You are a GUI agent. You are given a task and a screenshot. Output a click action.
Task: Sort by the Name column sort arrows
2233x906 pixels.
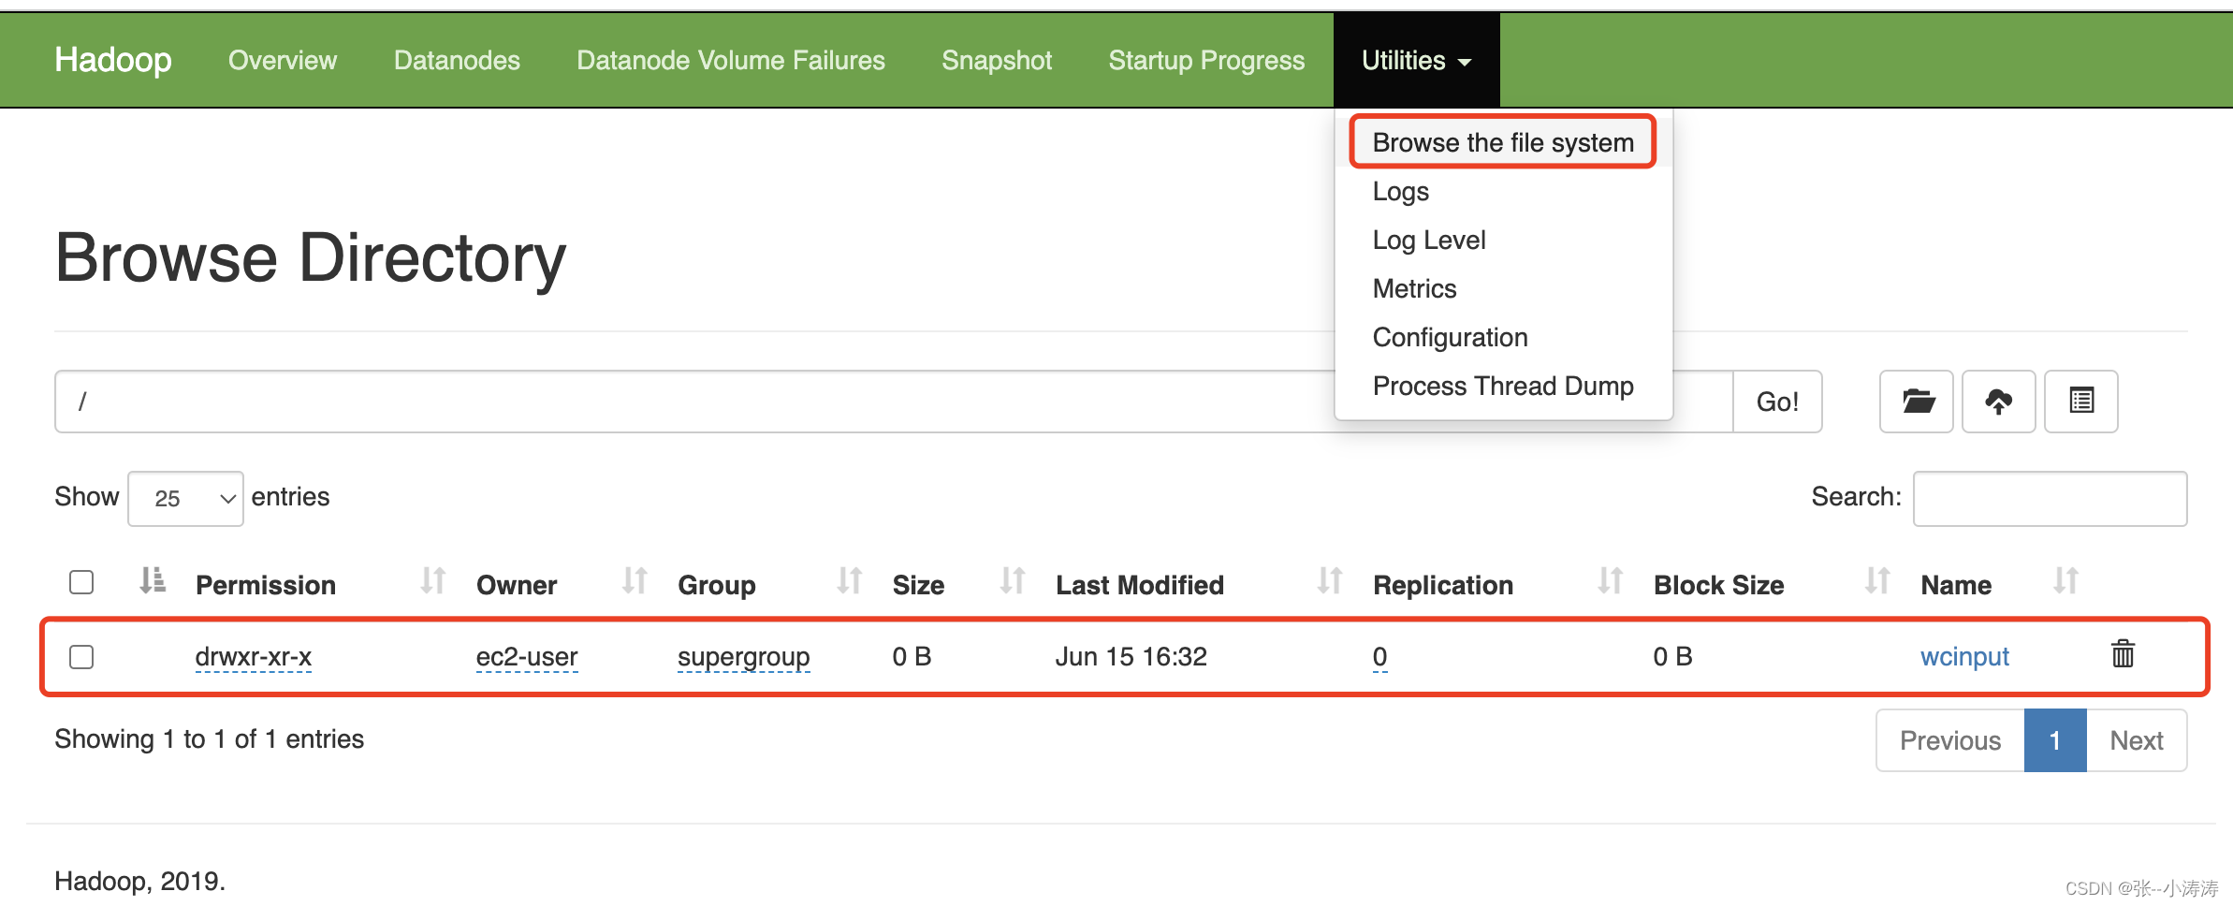tap(2065, 581)
